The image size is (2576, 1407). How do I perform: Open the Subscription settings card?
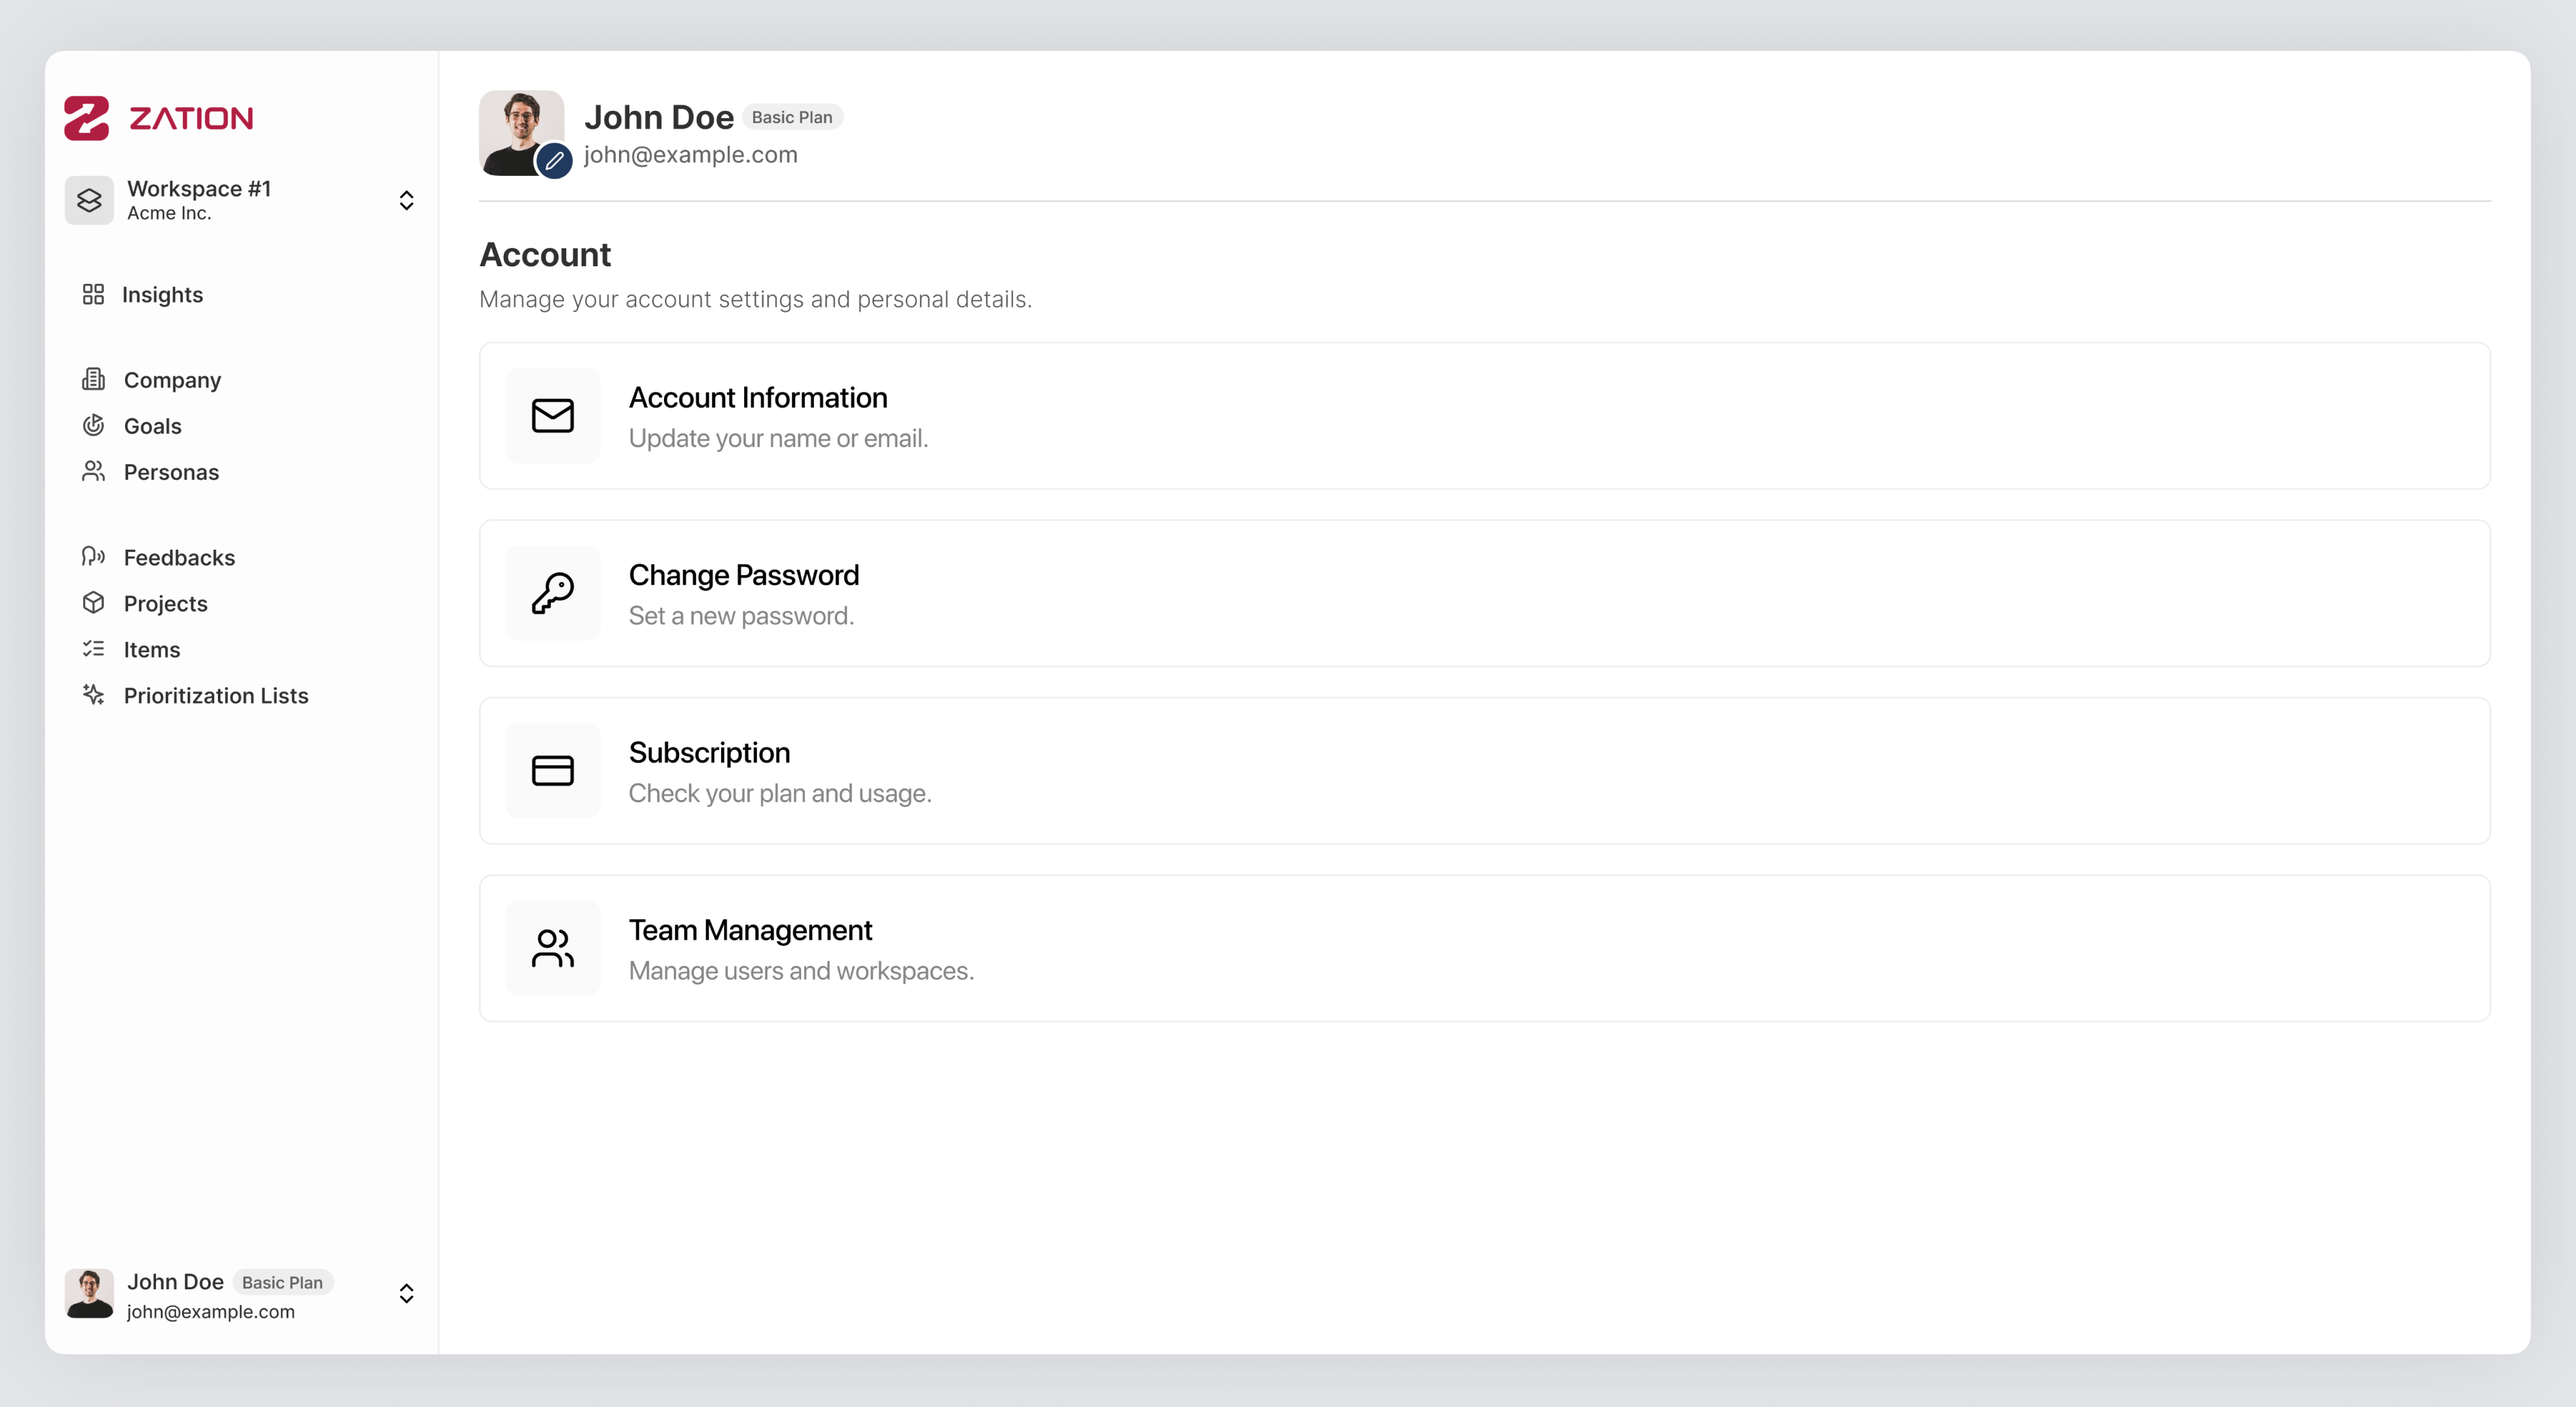click(x=1484, y=770)
